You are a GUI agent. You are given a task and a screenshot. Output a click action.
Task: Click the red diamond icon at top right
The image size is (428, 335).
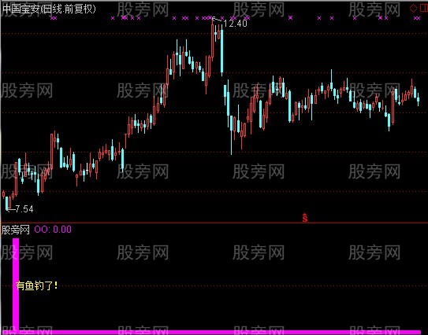[x=414, y=8]
